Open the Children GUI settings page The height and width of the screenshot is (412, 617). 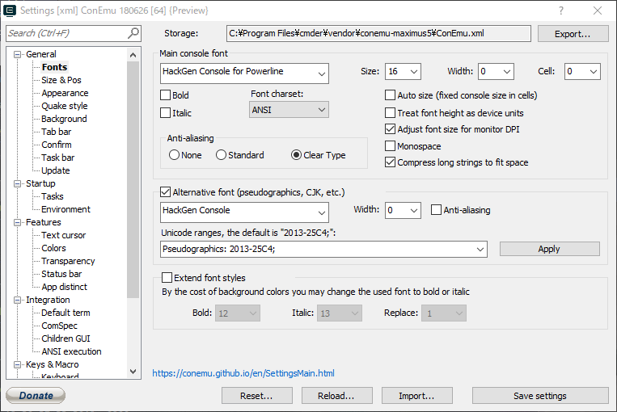tap(66, 338)
